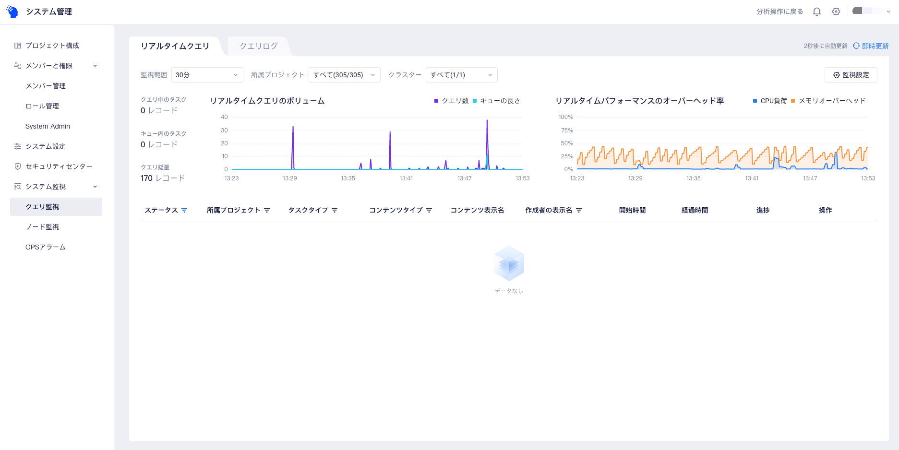Open the 所属プロジェクト すべて(305/305) dropdown
Image resolution: width=899 pixels, height=450 pixels.
[x=344, y=75]
